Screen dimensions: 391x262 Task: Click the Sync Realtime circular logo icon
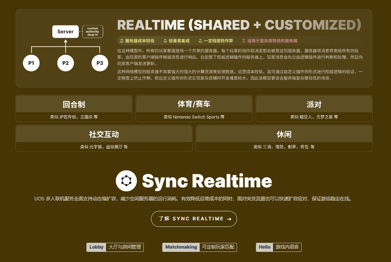pos(126,181)
